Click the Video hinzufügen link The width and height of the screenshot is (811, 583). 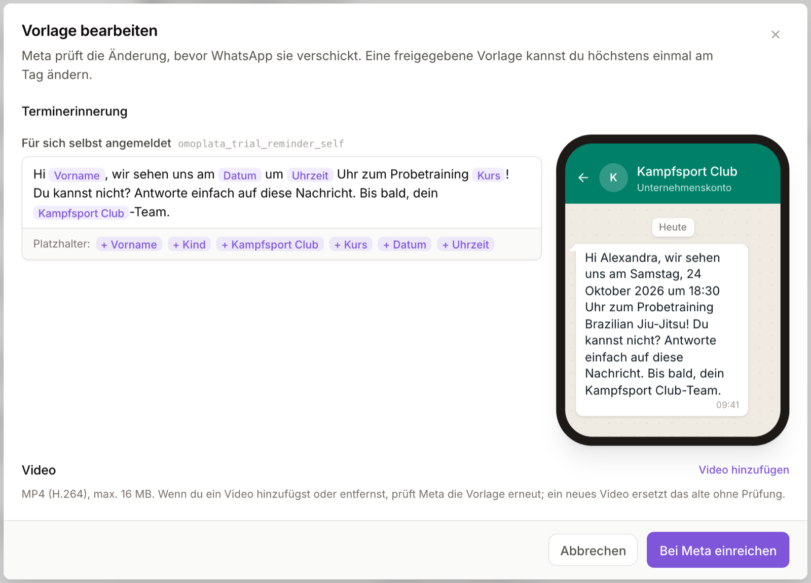click(x=744, y=470)
